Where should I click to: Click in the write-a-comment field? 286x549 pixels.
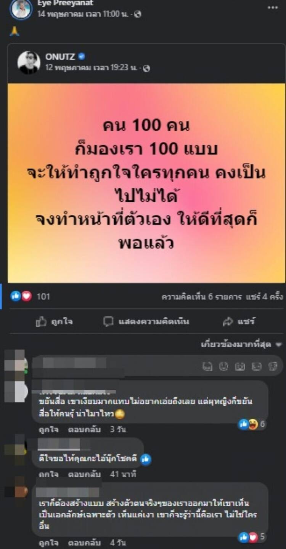(x=156, y=366)
